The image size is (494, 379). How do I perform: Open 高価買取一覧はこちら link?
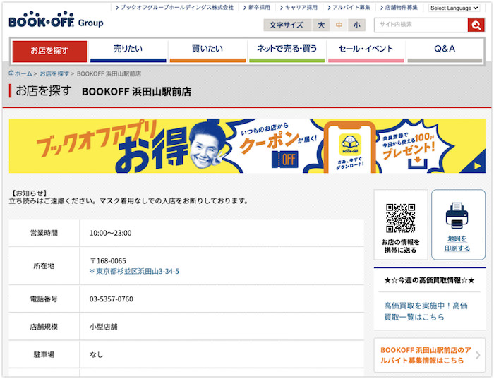click(426, 311)
